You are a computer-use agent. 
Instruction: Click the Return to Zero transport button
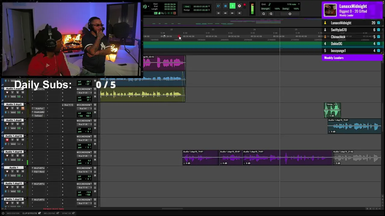[218, 13]
